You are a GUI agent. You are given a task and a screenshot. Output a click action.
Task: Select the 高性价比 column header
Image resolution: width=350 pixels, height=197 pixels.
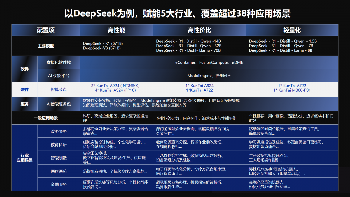tap(199, 29)
